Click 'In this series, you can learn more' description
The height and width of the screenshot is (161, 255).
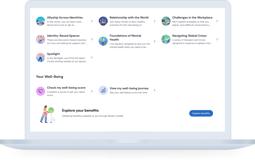64,24
